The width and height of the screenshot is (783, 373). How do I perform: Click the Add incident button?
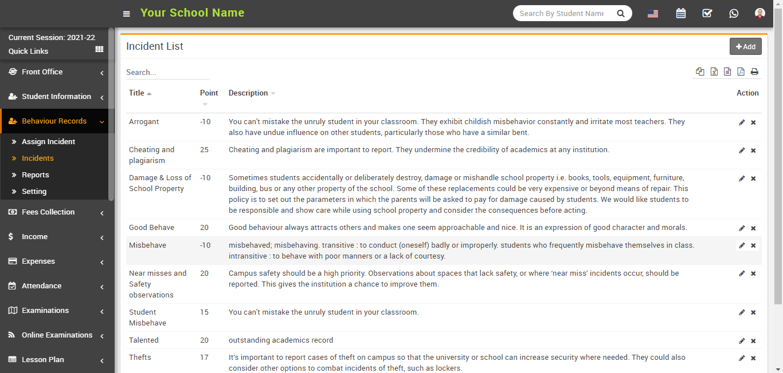745,47
